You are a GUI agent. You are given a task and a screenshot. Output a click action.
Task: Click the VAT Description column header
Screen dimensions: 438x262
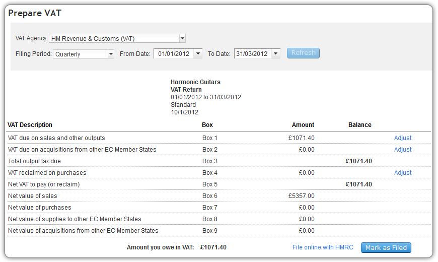click(30, 125)
